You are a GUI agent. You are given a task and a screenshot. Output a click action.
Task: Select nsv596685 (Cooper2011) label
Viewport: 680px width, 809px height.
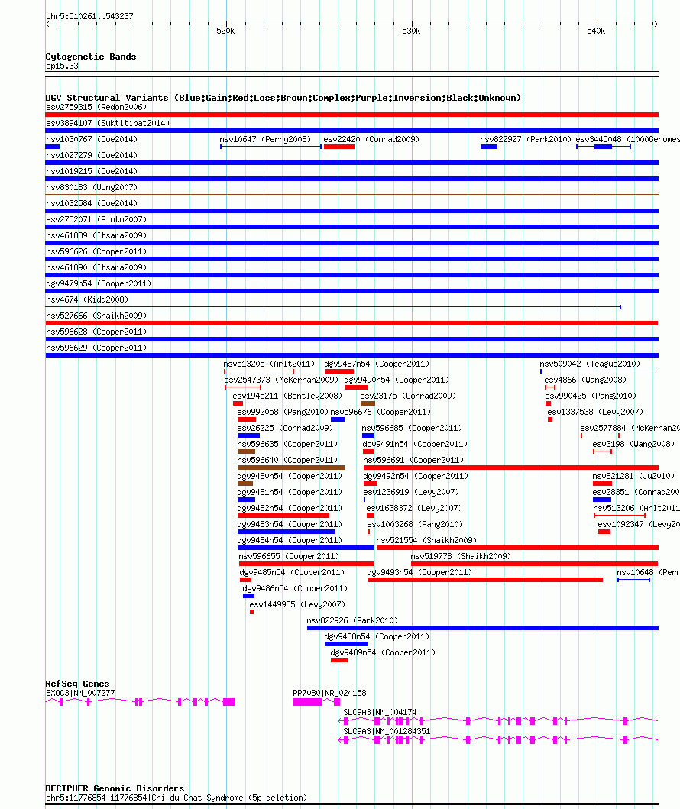[x=412, y=428]
